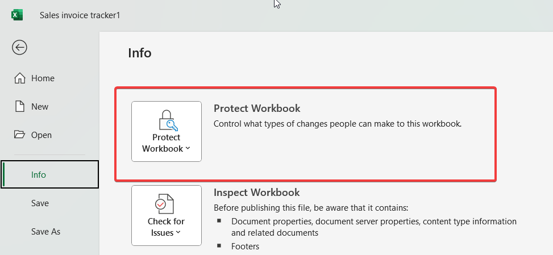Choose Open from the sidebar
Image resolution: width=553 pixels, height=255 pixels.
49,135
